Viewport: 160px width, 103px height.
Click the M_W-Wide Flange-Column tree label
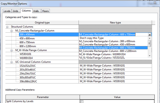tap(31, 50)
